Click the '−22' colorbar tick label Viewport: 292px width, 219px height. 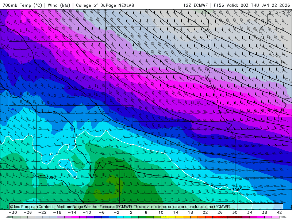pyautogui.click(x=42, y=212)
